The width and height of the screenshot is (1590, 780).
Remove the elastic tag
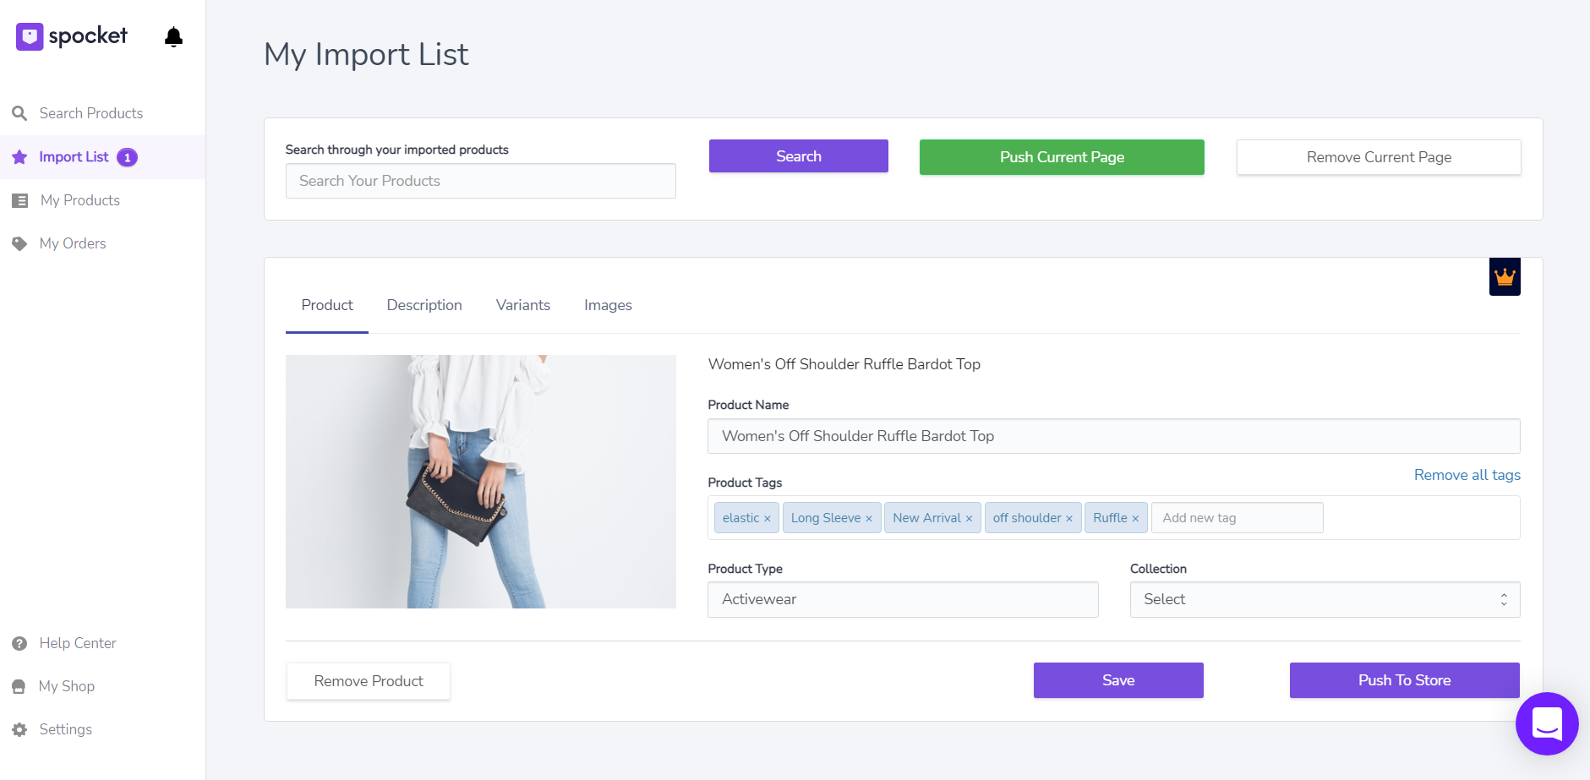pos(767,519)
